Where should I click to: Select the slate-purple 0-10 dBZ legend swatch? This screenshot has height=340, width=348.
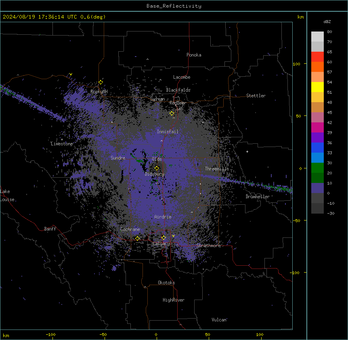317,188
